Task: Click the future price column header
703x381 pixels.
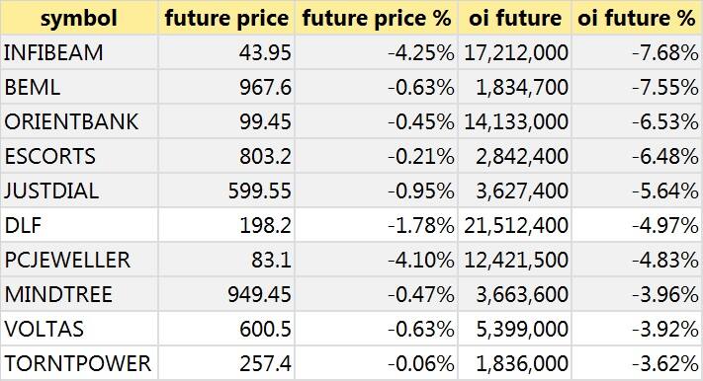Action: pos(226,18)
